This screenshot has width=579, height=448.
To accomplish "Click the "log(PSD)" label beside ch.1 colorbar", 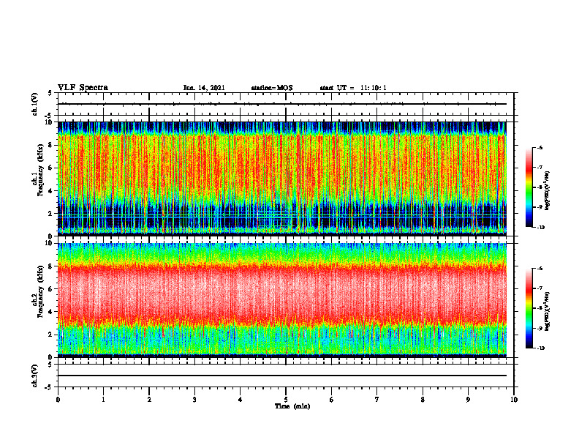I will click(x=548, y=191).
